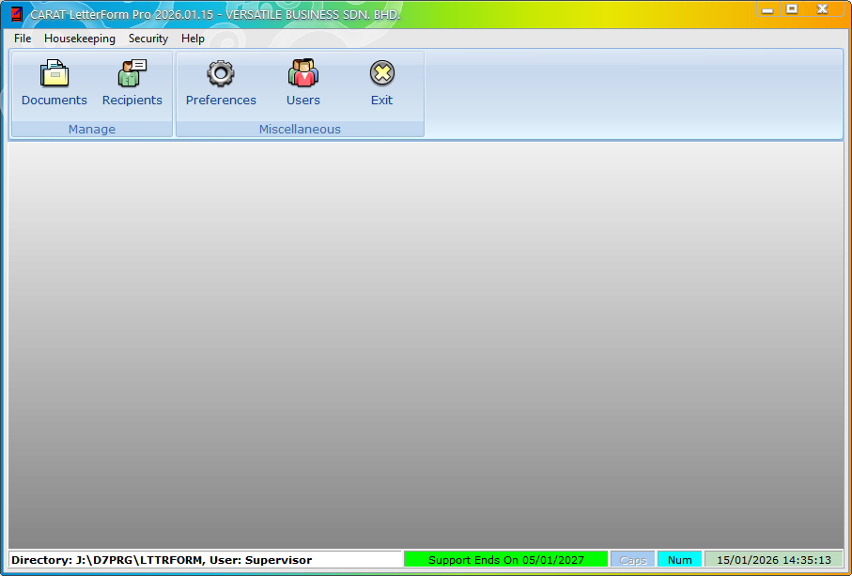This screenshot has height=576, width=852.
Task: Click the Manage group label
Action: click(x=92, y=129)
